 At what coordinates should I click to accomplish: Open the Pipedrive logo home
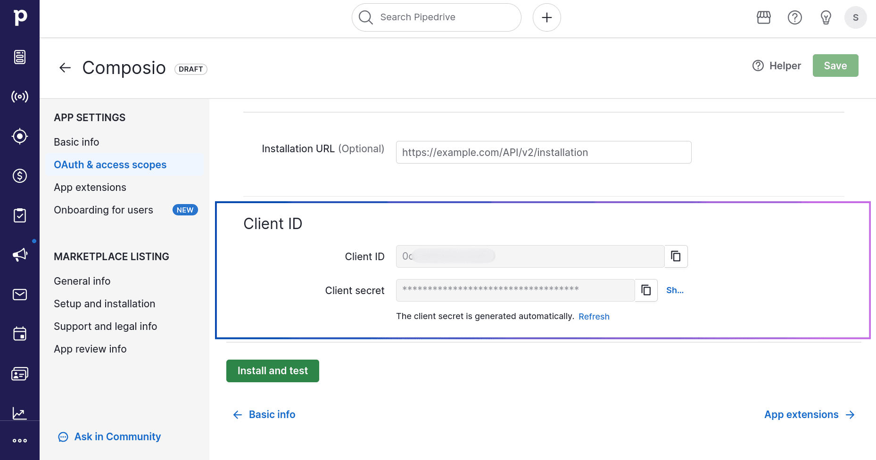click(20, 17)
